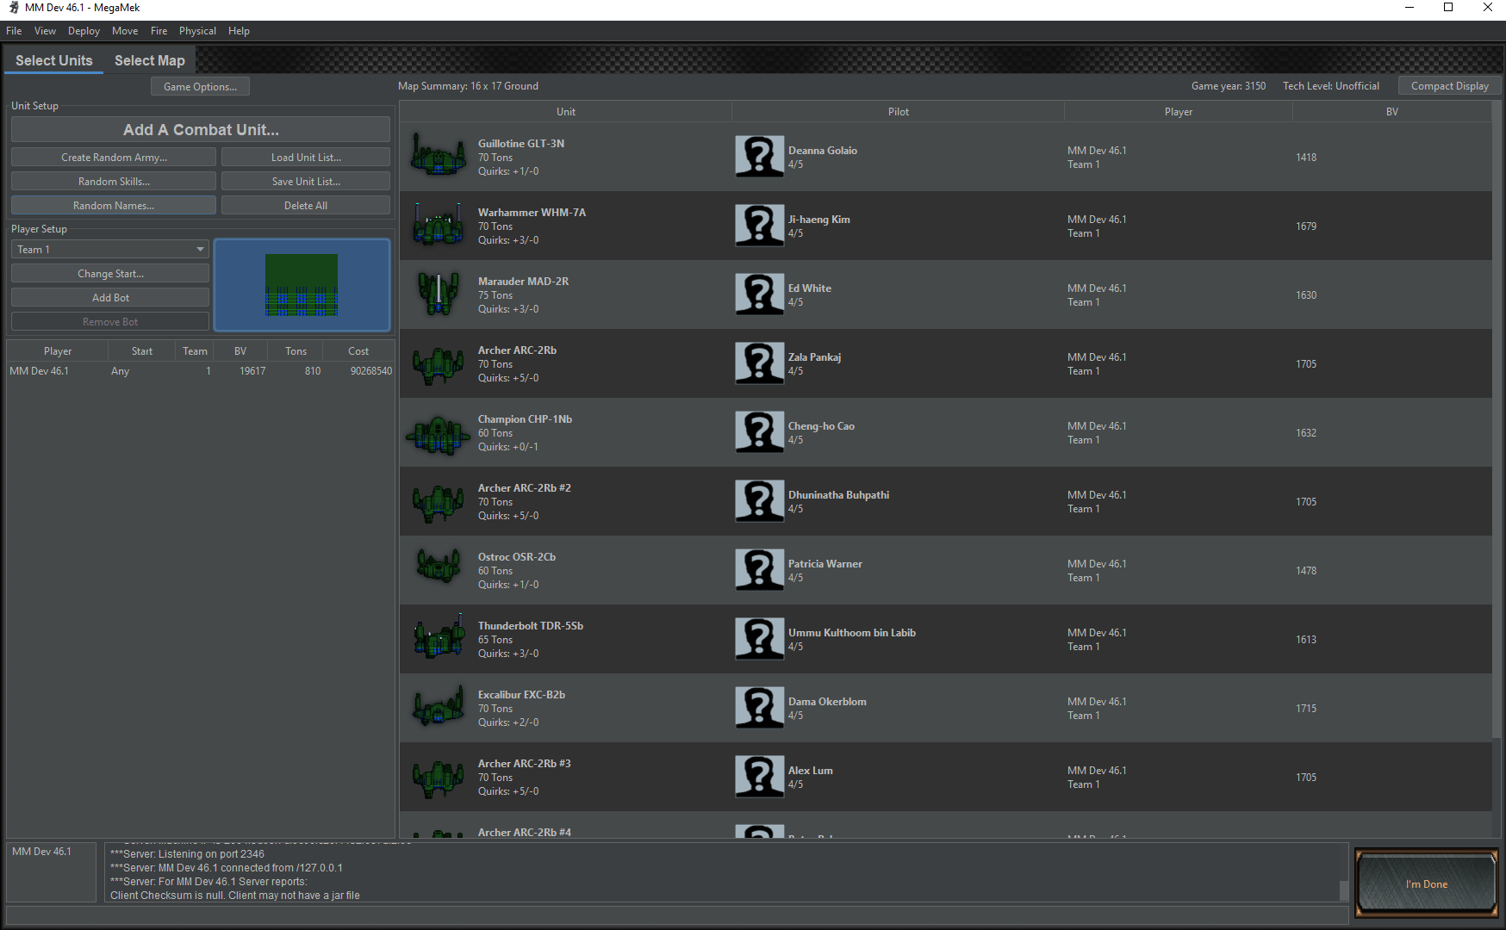Viewport: 1506px width, 930px height.
Task: Click the MegaMek icon in the title bar
Action: 12,8
